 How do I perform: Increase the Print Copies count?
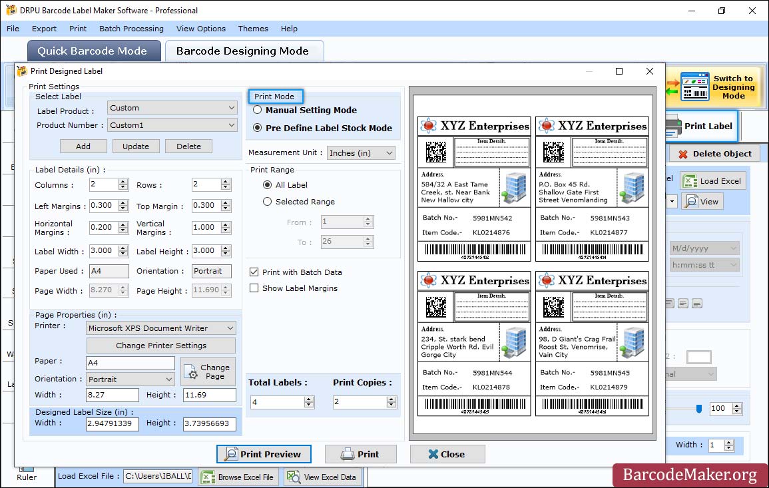(x=391, y=399)
